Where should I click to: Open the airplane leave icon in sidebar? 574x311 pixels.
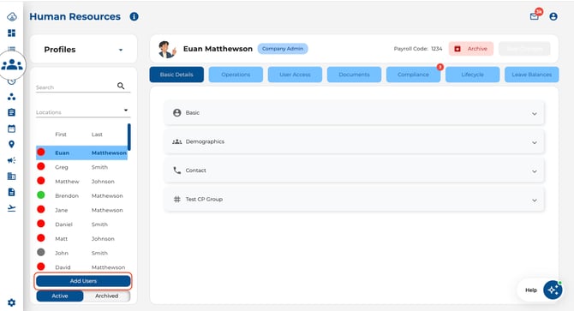click(11, 208)
